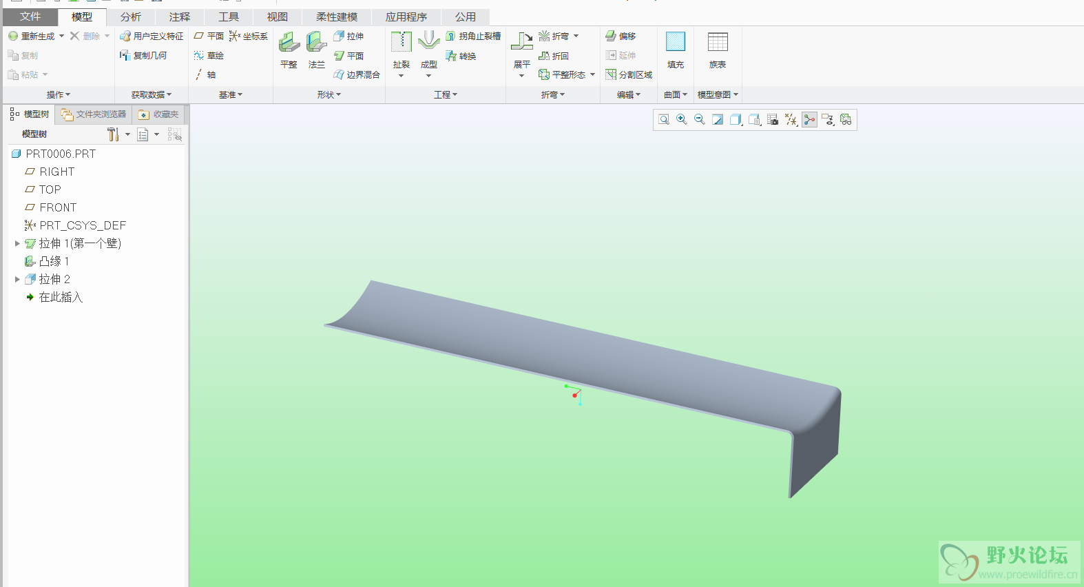Select the Offset (偏移) tool

point(621,36)
